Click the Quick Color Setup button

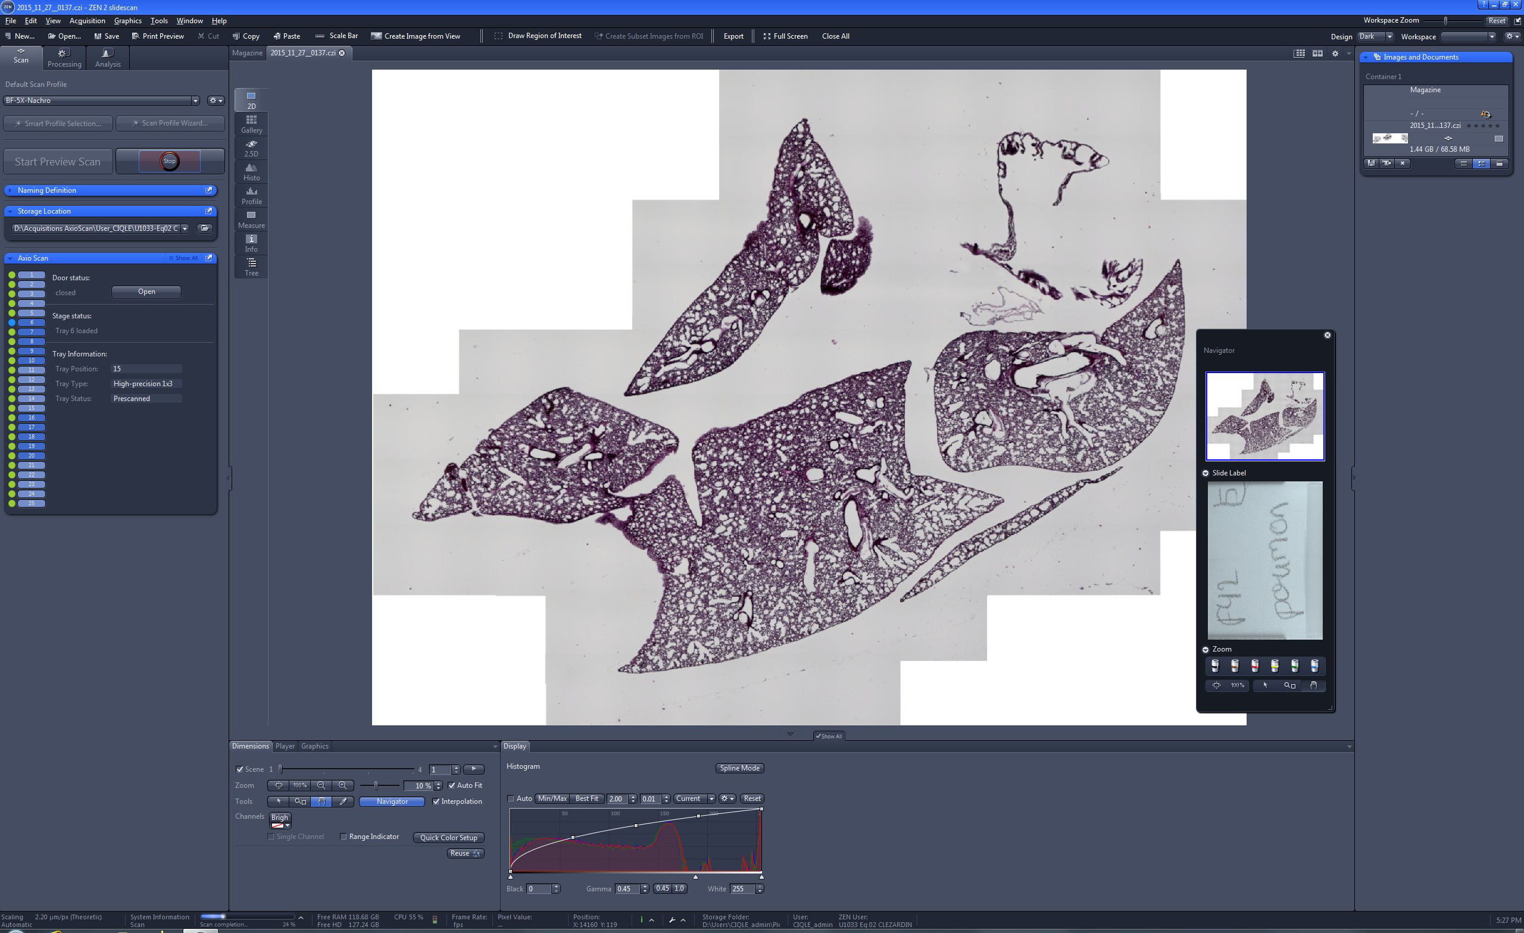(448, 837)
